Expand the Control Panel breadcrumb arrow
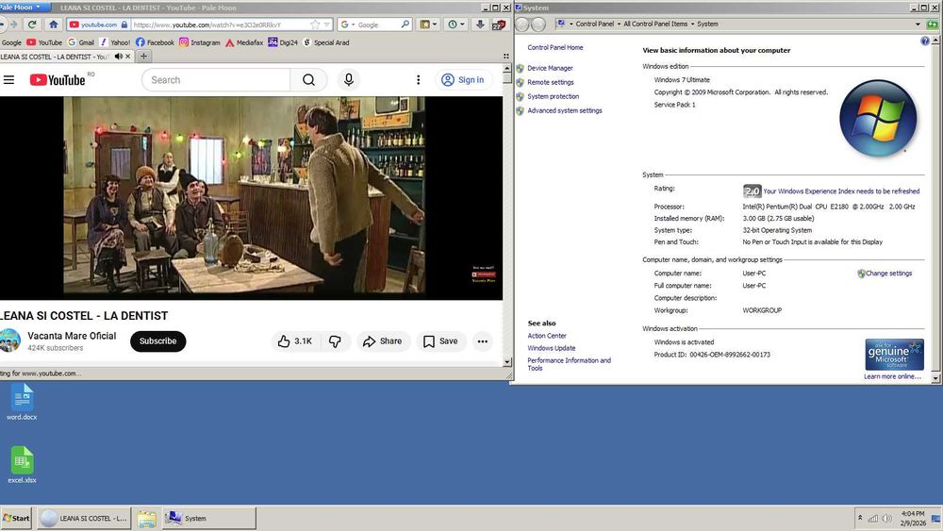This screenshot has width=943, height=531. click(x=619, y=25)
